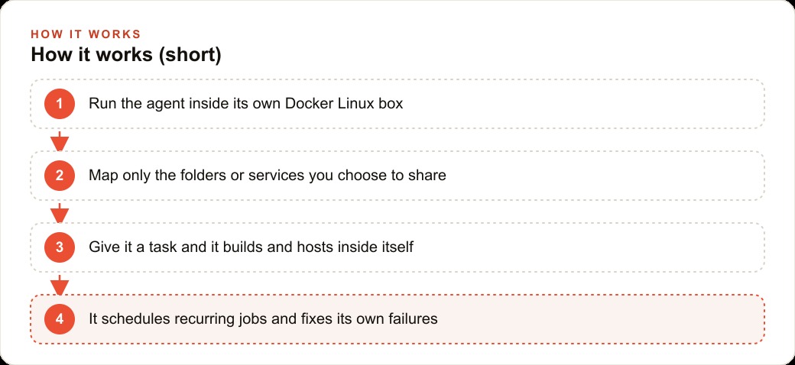
Task: Select the dashed box for step 1
Action: 397,104
